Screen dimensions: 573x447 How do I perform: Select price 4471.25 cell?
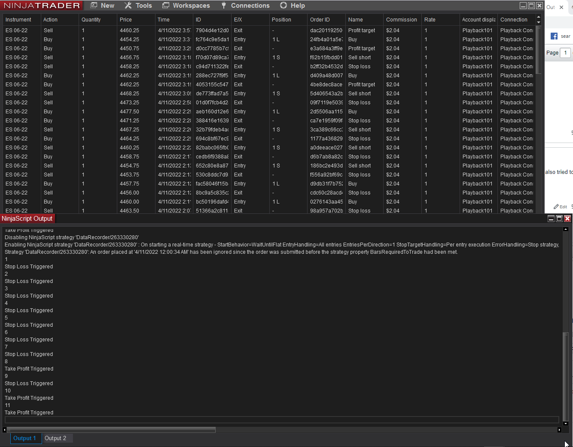coord(136,121)
